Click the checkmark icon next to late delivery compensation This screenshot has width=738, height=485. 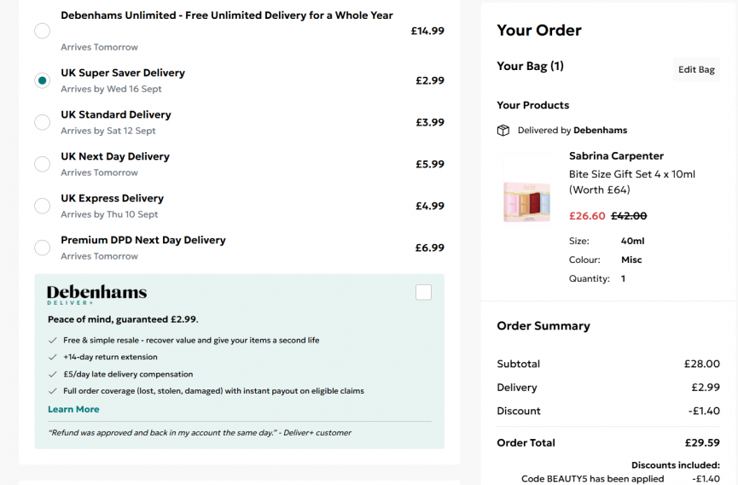click(x=53, y=374)
